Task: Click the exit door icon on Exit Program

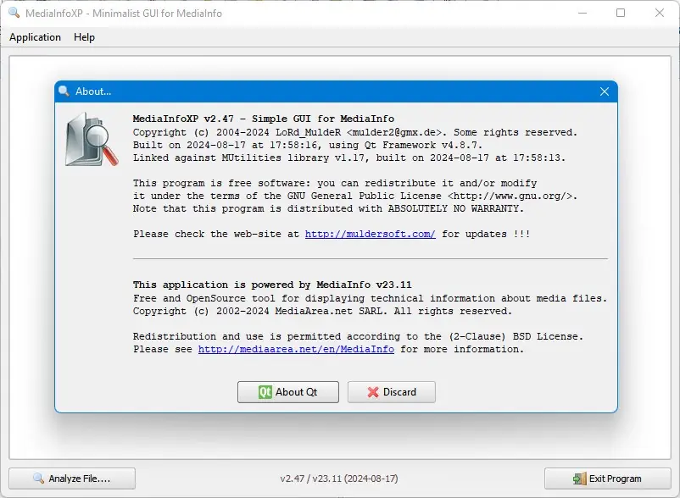Action: [579, 479]
